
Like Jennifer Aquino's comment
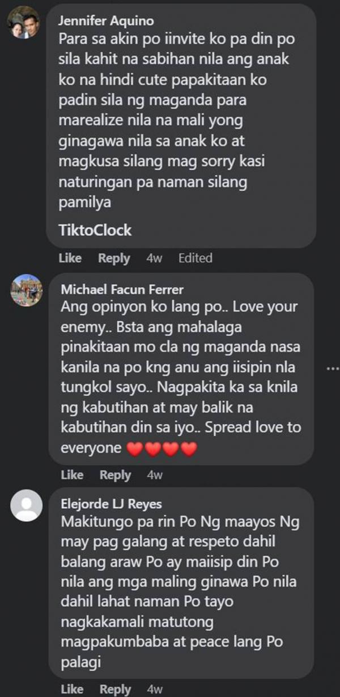coord(70,258)
